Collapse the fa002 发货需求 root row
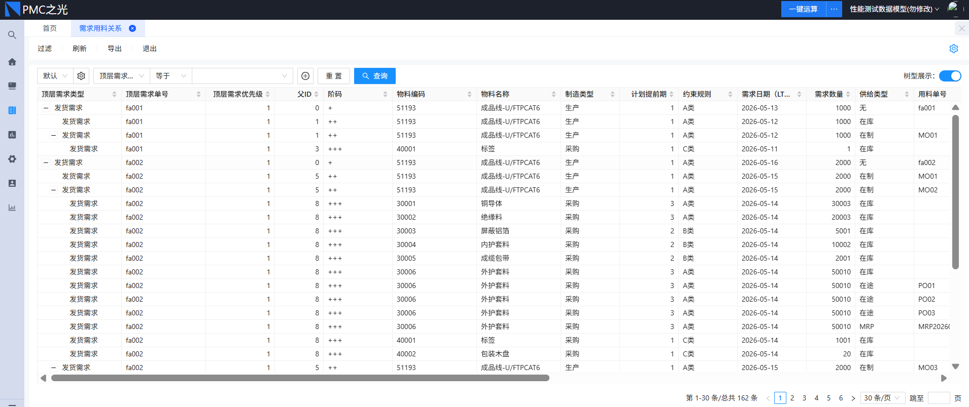The image size is (969, 407). pyautogui.click(x=46, y=162)
